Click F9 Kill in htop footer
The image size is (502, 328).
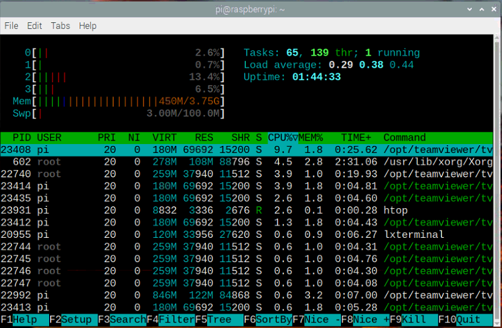[x=414, y=320]
